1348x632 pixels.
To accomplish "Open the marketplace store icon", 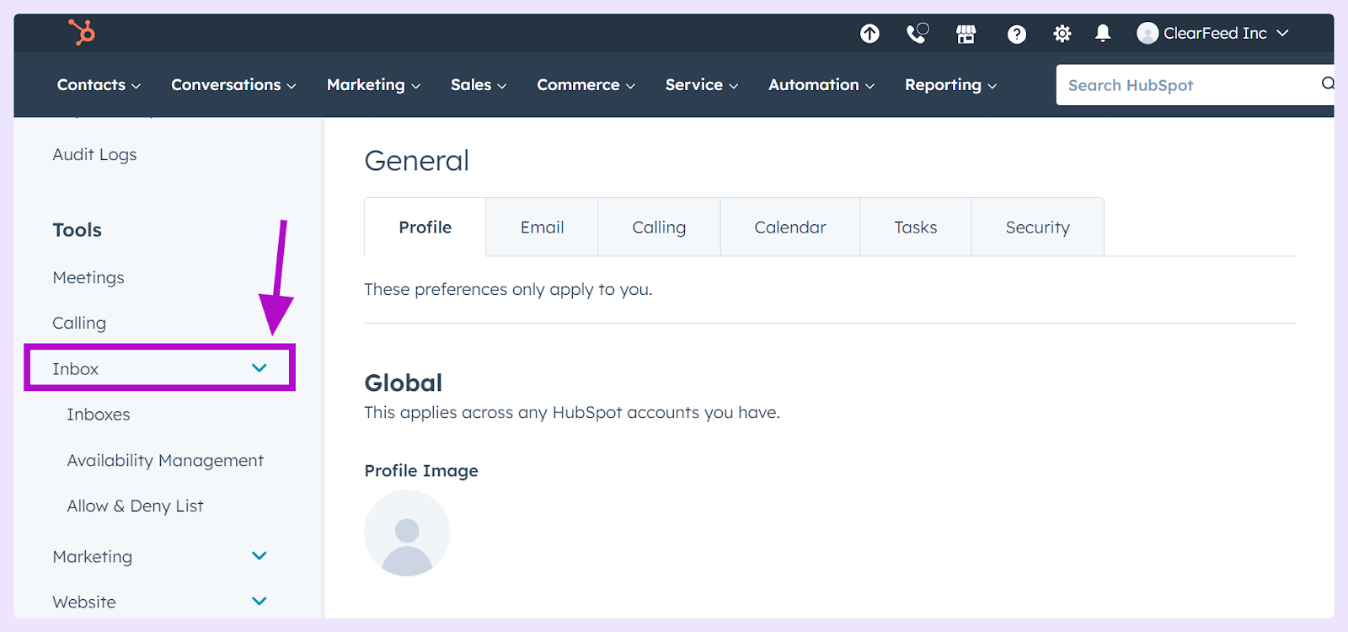I will [966, 34].
